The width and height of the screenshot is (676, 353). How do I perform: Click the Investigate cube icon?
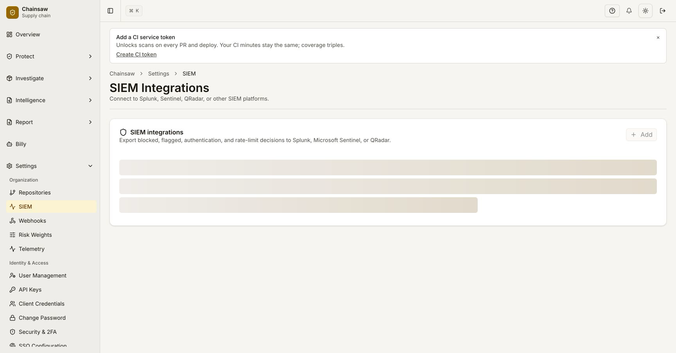[9, 78]
